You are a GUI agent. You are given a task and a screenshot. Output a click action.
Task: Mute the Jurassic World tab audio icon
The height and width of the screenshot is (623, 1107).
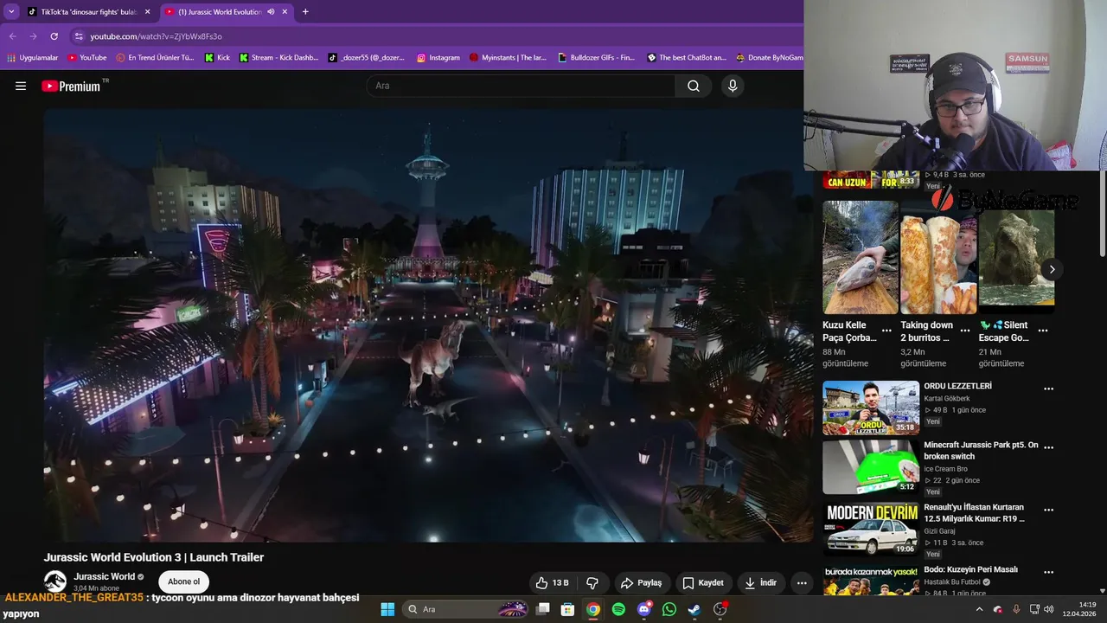tap(272, 12)
